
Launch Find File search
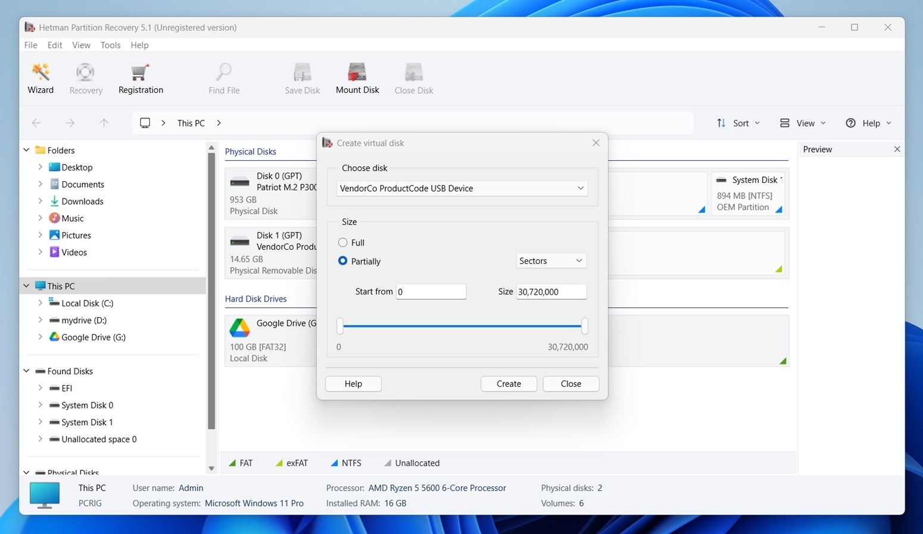point(223,77)
